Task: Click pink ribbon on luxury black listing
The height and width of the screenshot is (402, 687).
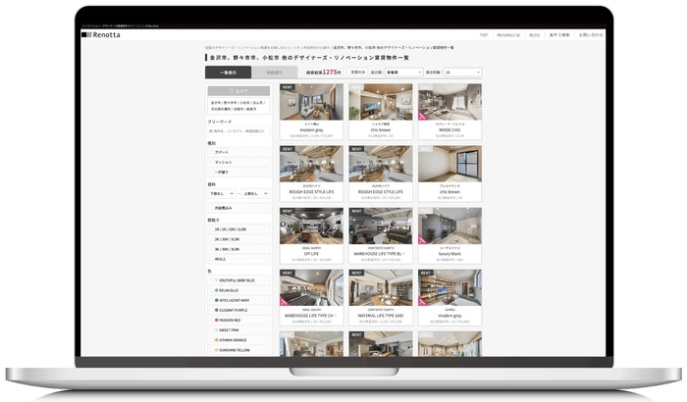Action: 423,239
